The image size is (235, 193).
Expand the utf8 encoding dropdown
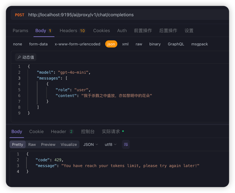click(111, 144)
